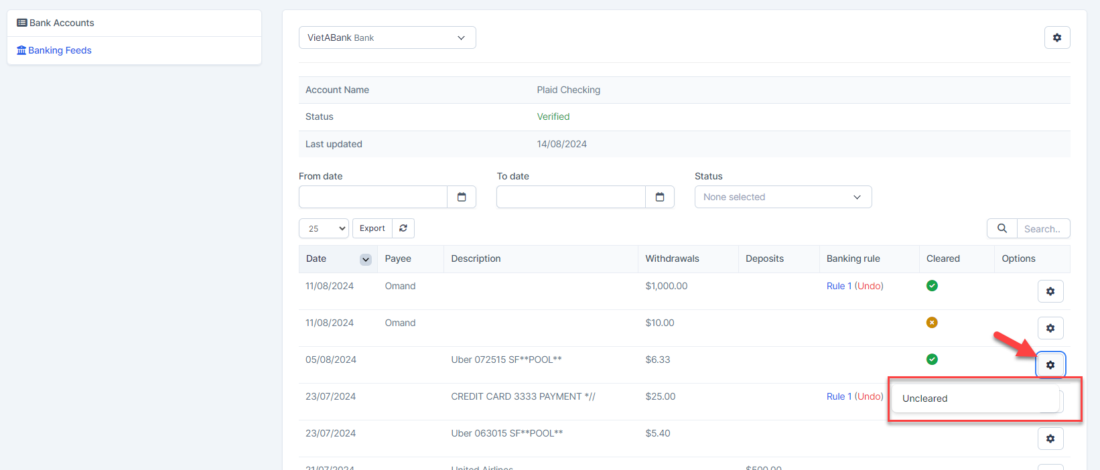Click the Search text field
Image resolution: width=1100 pixels, height=470 pixels.
click(1042, 228)
